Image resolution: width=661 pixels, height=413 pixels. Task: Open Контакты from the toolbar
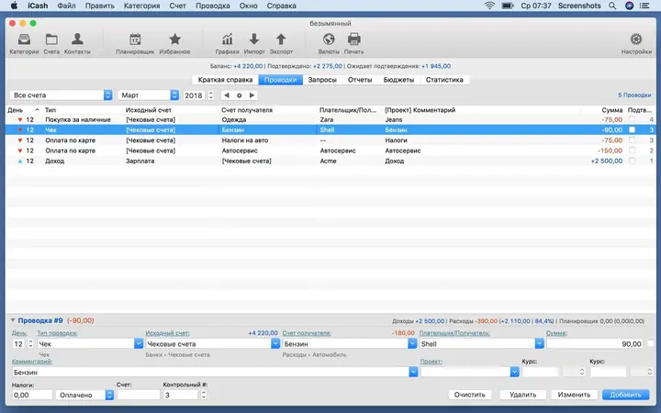77,39
